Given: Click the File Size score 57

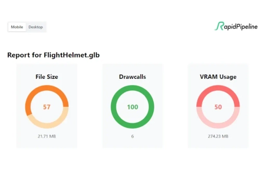Looking at the screenshot, I should click(47, 107).
